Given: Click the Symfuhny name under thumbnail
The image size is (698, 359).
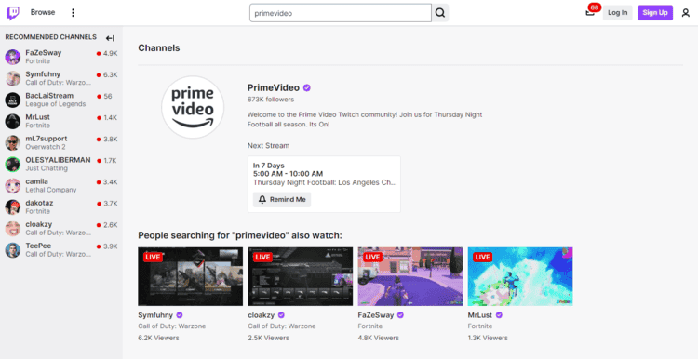Looking at the screenshot, I should click(155, 315).
